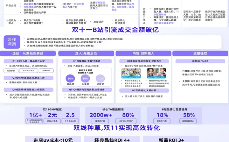Click the 双11GMV破亿 card title
Screen dimensions: 229x142
pyautogui.click(x=52, y=110)
